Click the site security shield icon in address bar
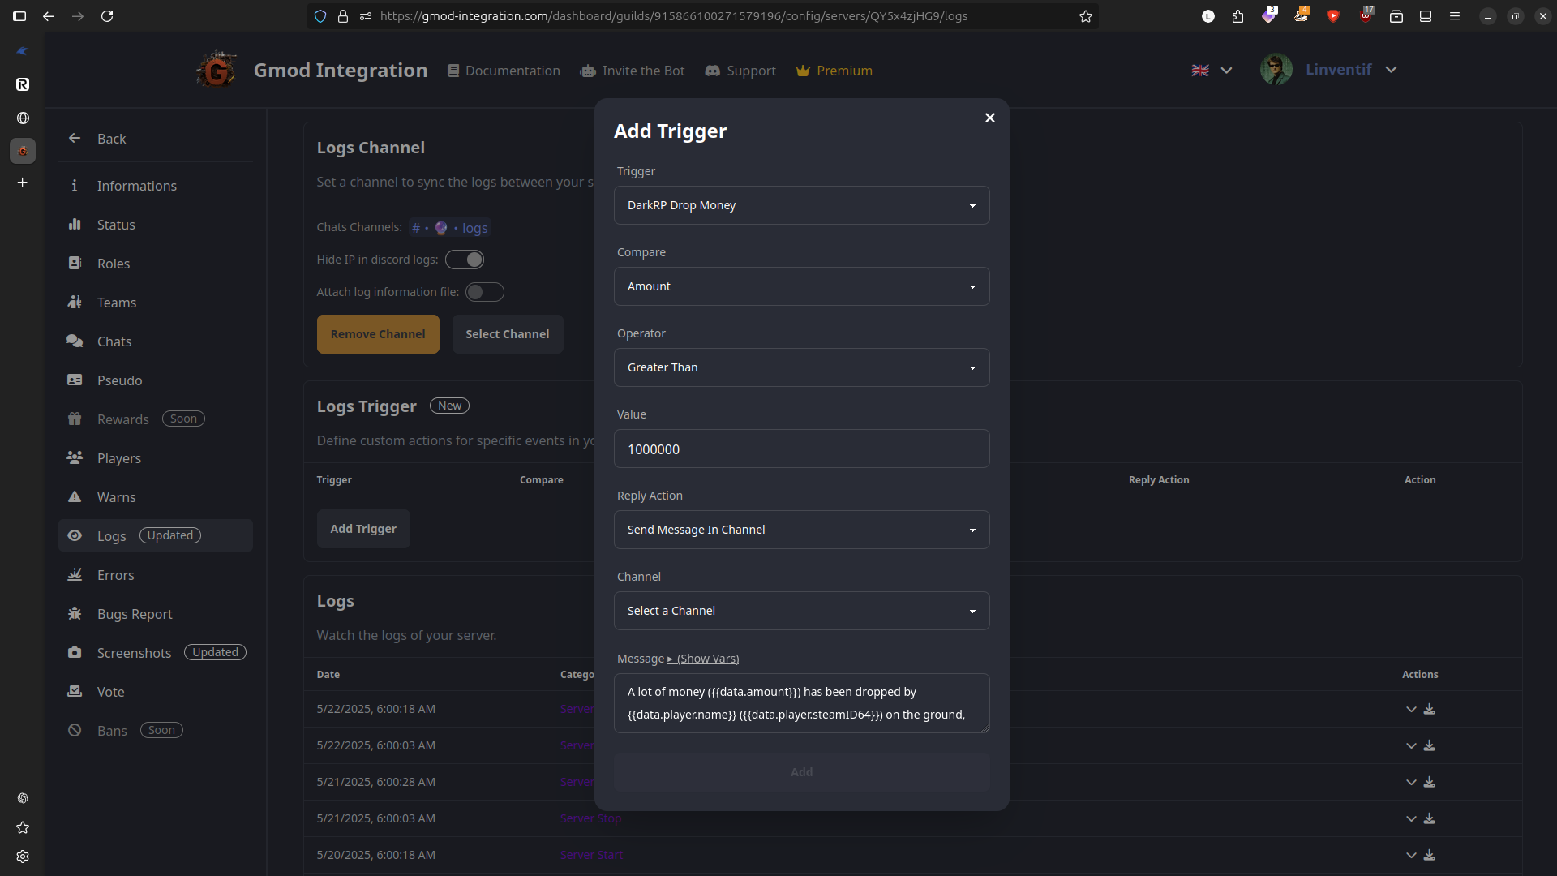1557x876 pixels. (x=320, y=16)
